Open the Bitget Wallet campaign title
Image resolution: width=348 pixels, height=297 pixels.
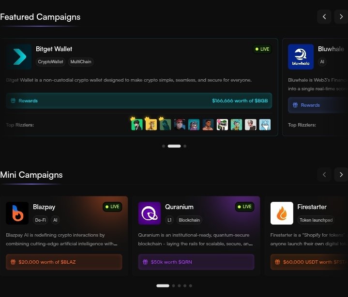tap(54, 49)
